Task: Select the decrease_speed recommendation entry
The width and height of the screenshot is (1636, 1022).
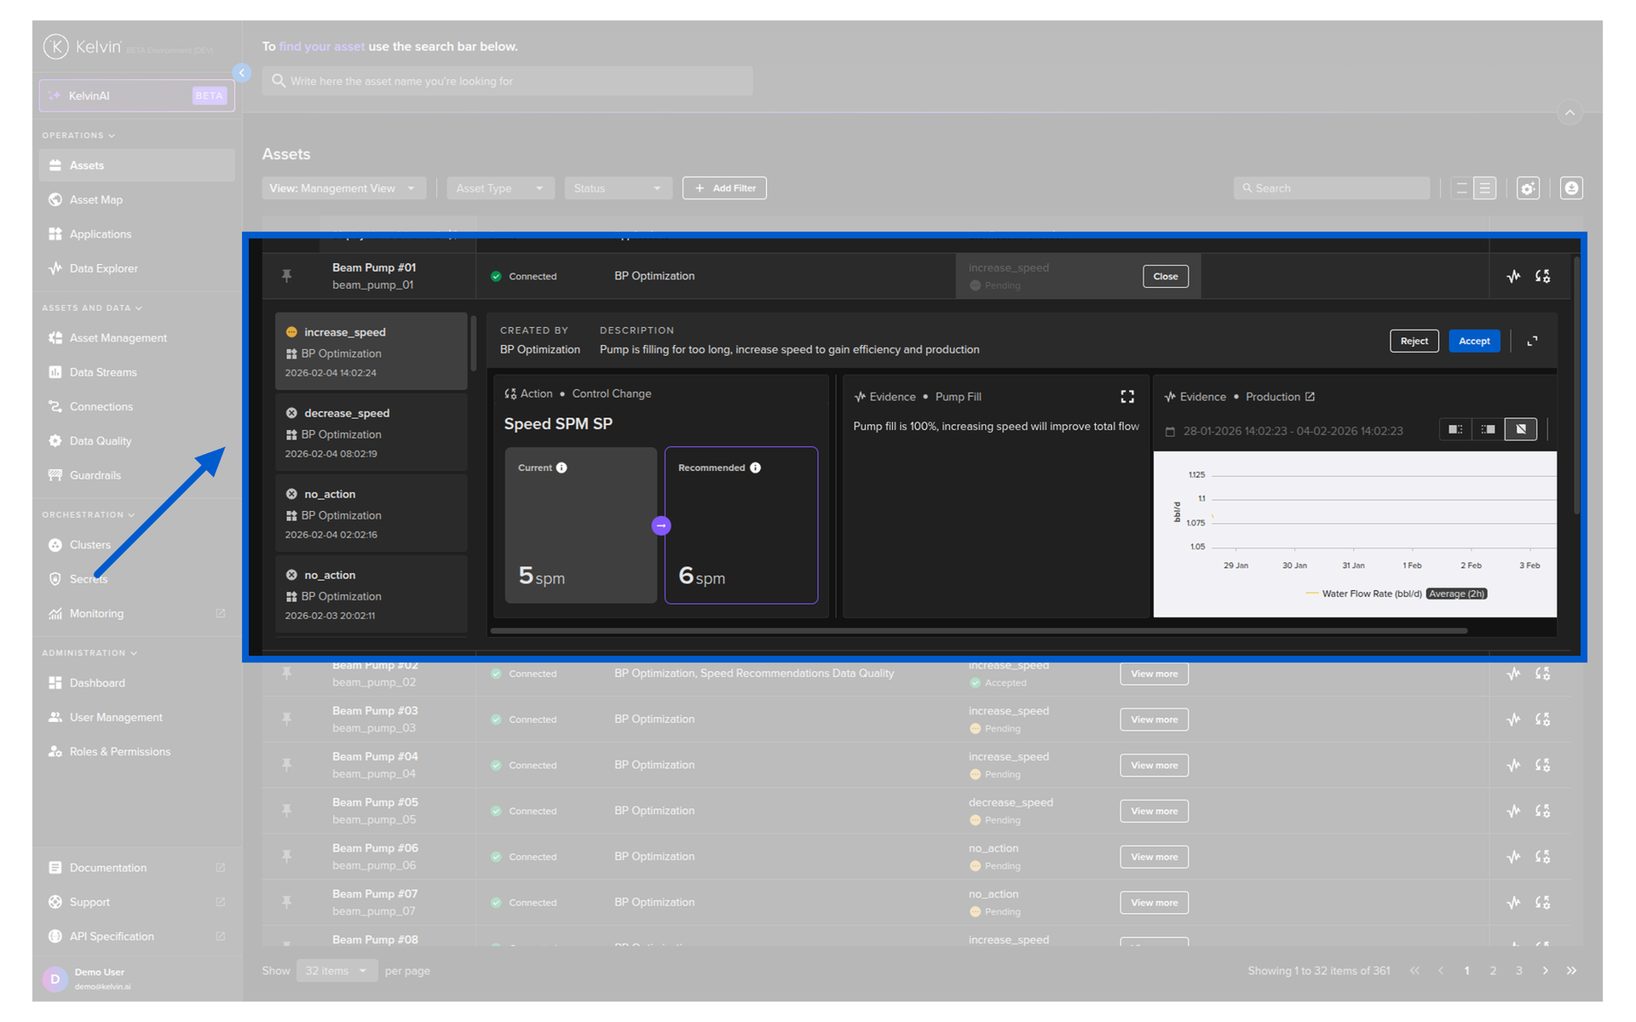Action: [x=371, y=432]
